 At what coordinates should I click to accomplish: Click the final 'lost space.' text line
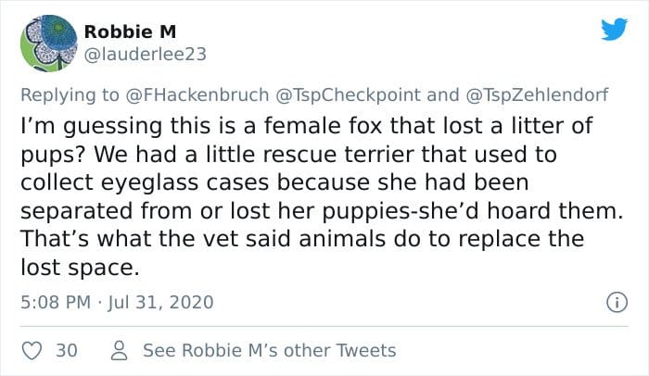[x=81, y=268]
